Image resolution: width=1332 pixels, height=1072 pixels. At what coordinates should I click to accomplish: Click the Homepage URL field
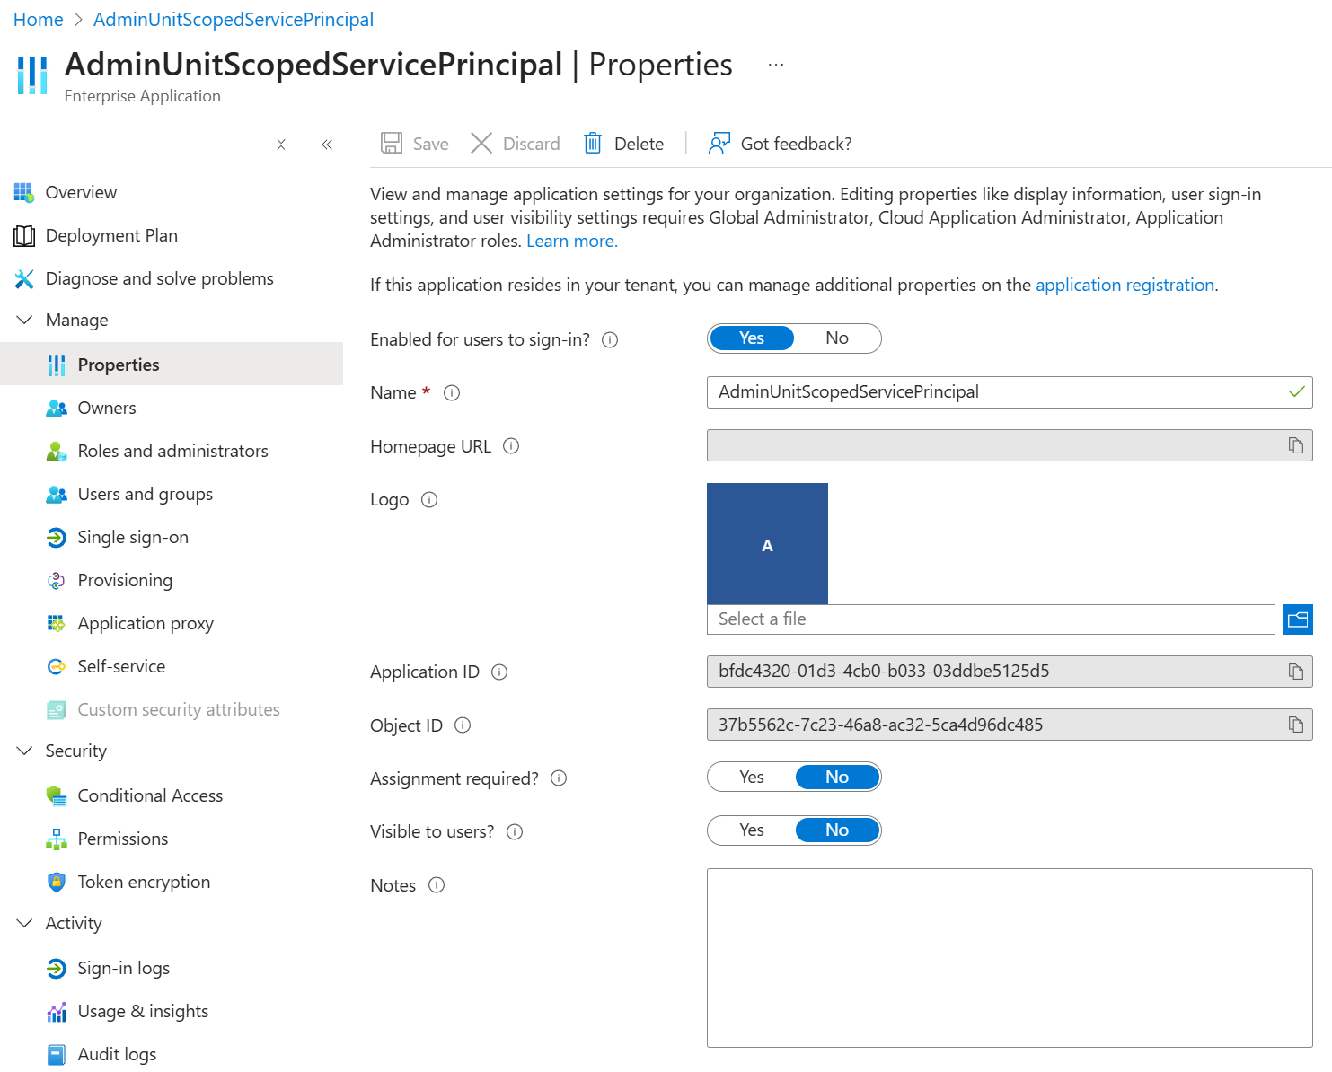tap(1010, 445)
